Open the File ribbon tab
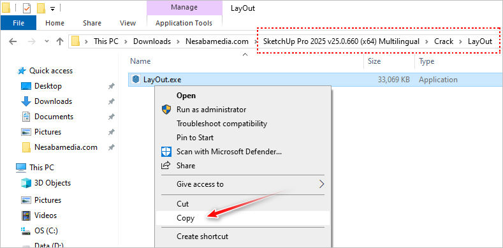503x248 pixels. click(18, 23)
